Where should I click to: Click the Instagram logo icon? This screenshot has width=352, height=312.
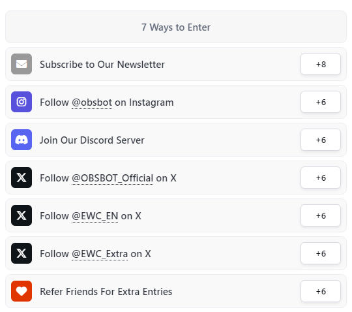click(x=22, y=102)
